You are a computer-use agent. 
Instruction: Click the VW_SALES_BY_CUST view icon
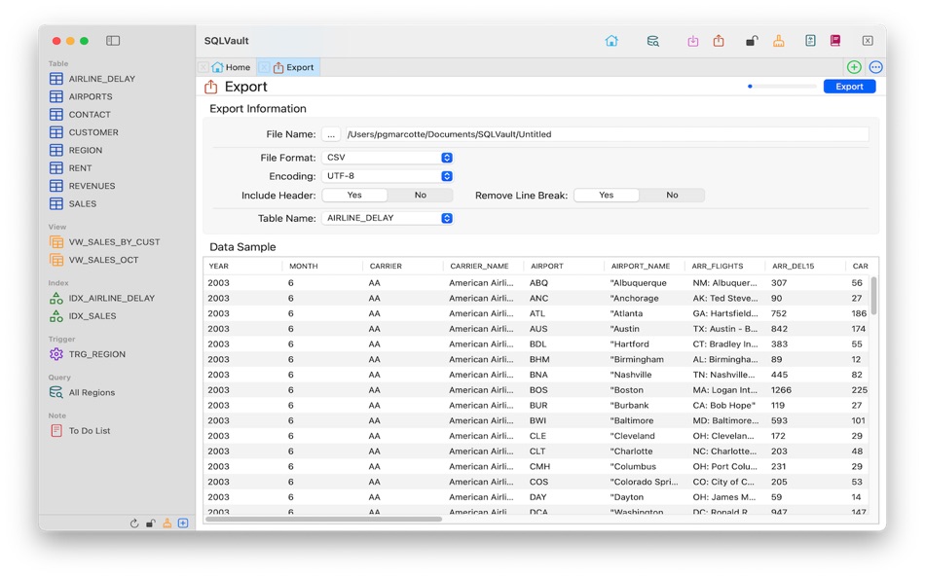56,242
